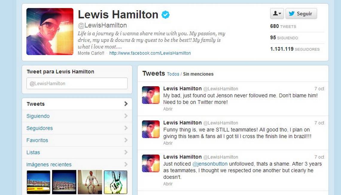Expand the Seguidores chevron arrow
The image size is (341, 195).
pos(126,128)
